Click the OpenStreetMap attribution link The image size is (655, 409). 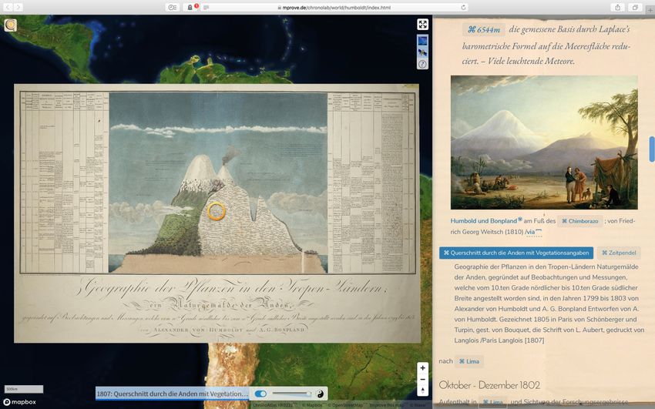345,405
